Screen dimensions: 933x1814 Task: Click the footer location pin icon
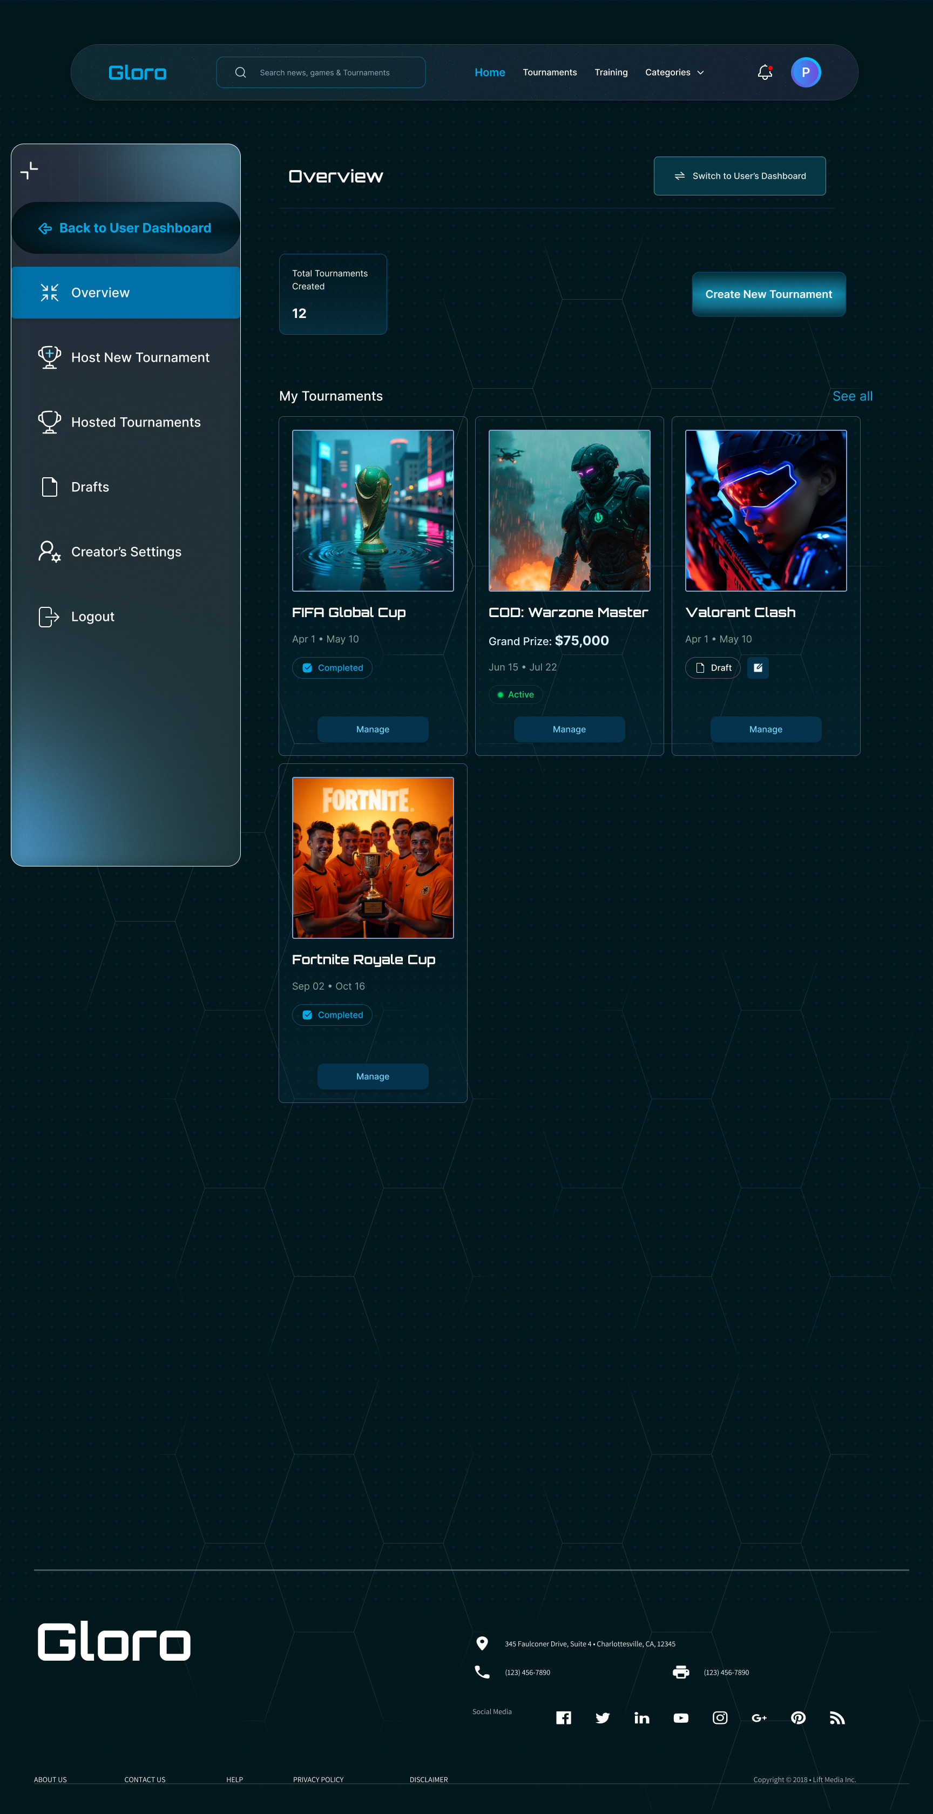[x=482, y=1643]
